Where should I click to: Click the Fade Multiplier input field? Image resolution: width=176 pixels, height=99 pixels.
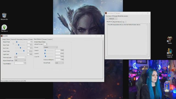[20, 63]
